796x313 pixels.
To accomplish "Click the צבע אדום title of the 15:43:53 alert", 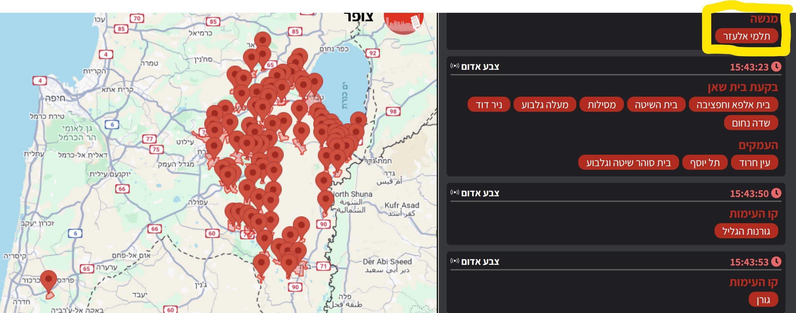I will [x=480, y=262].
